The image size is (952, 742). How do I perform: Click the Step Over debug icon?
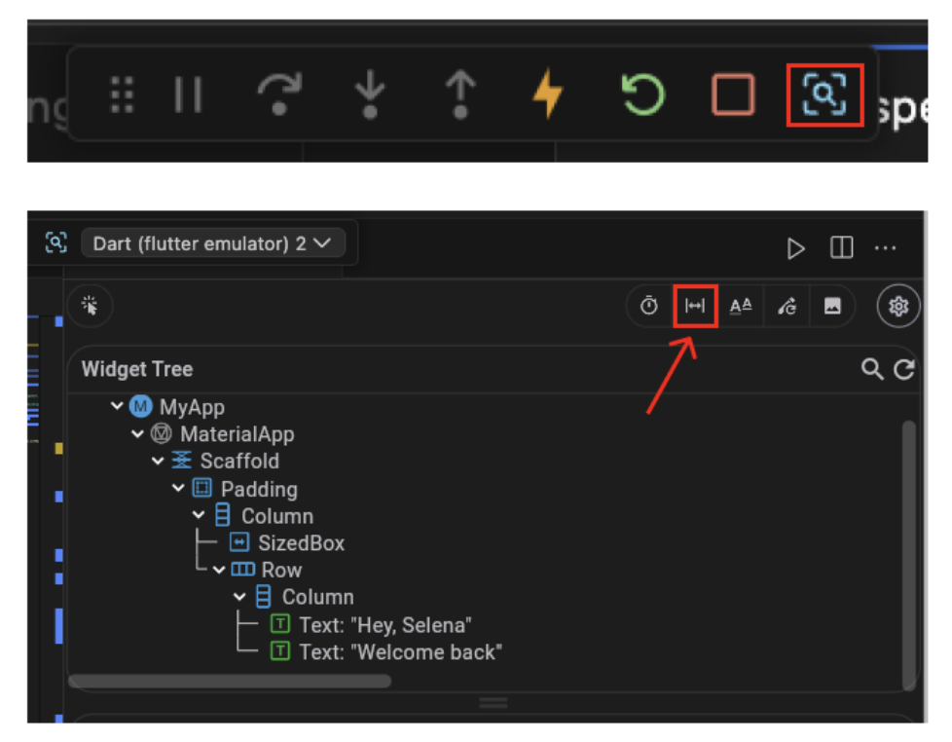(280, 93)
